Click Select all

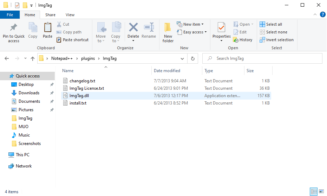coord(271,24)
